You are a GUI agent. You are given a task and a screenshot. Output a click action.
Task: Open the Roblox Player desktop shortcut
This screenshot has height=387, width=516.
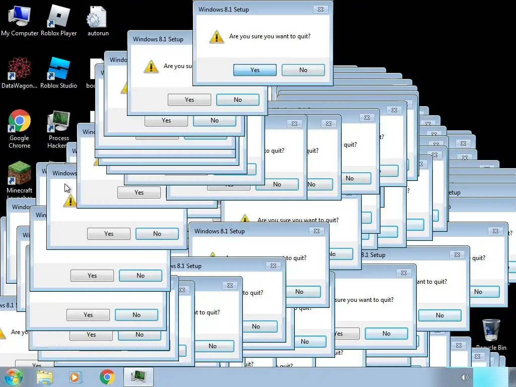coord(58,20)
